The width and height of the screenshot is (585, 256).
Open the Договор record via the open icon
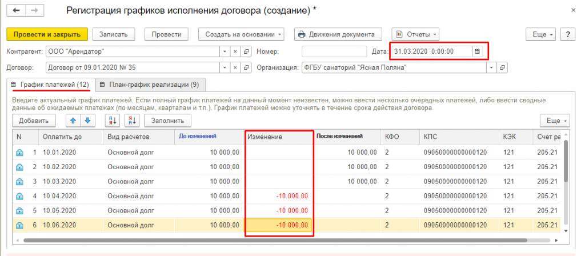coord(246,67)
